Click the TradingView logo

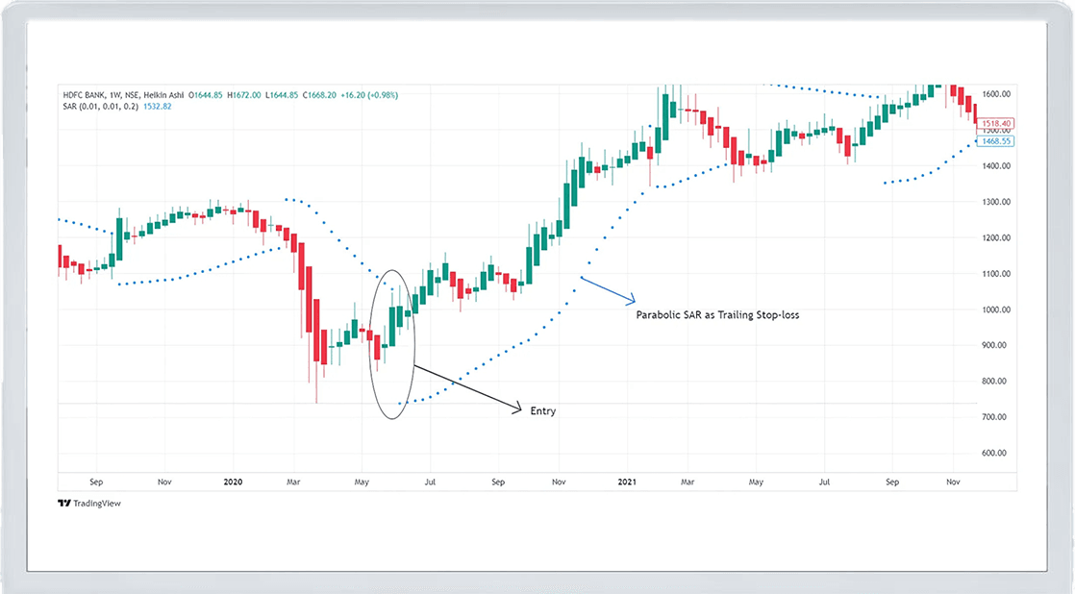coord(89,503)
